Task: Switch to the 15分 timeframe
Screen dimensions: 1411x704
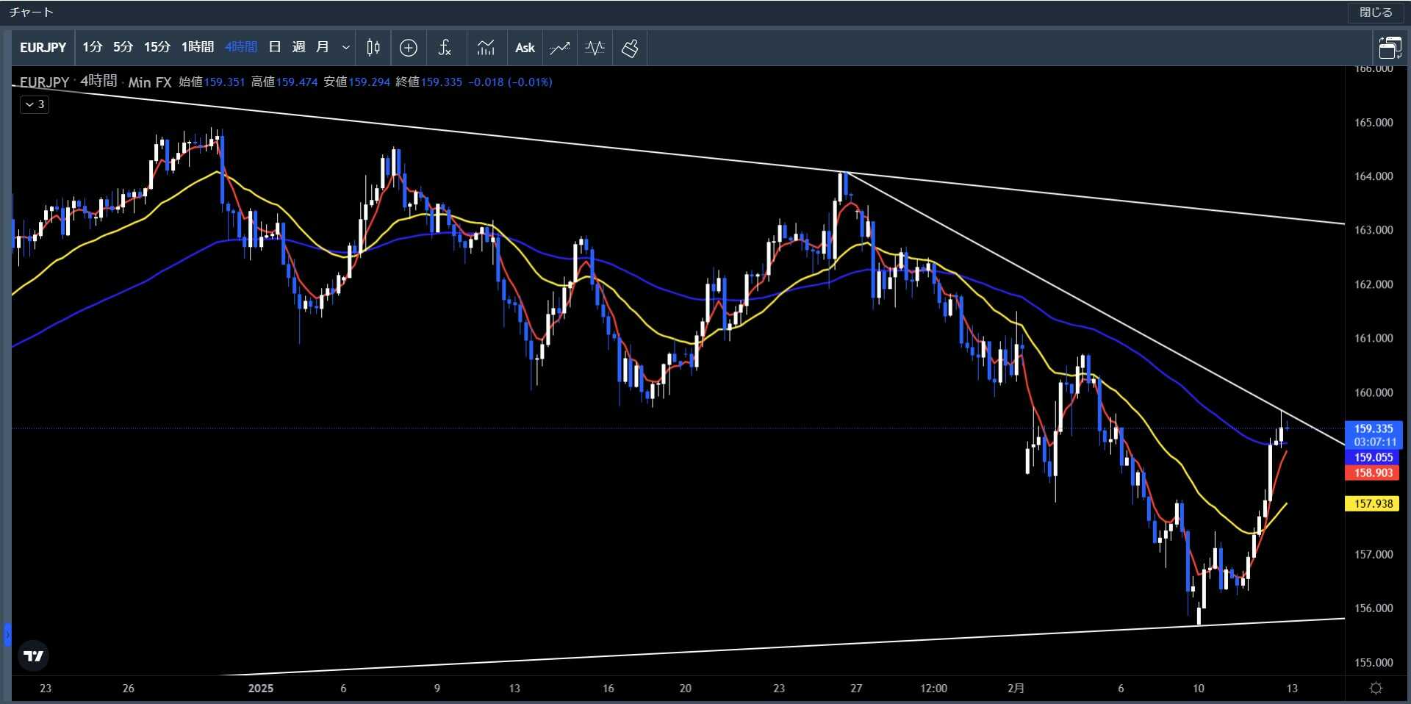Action: coord(157,48)
